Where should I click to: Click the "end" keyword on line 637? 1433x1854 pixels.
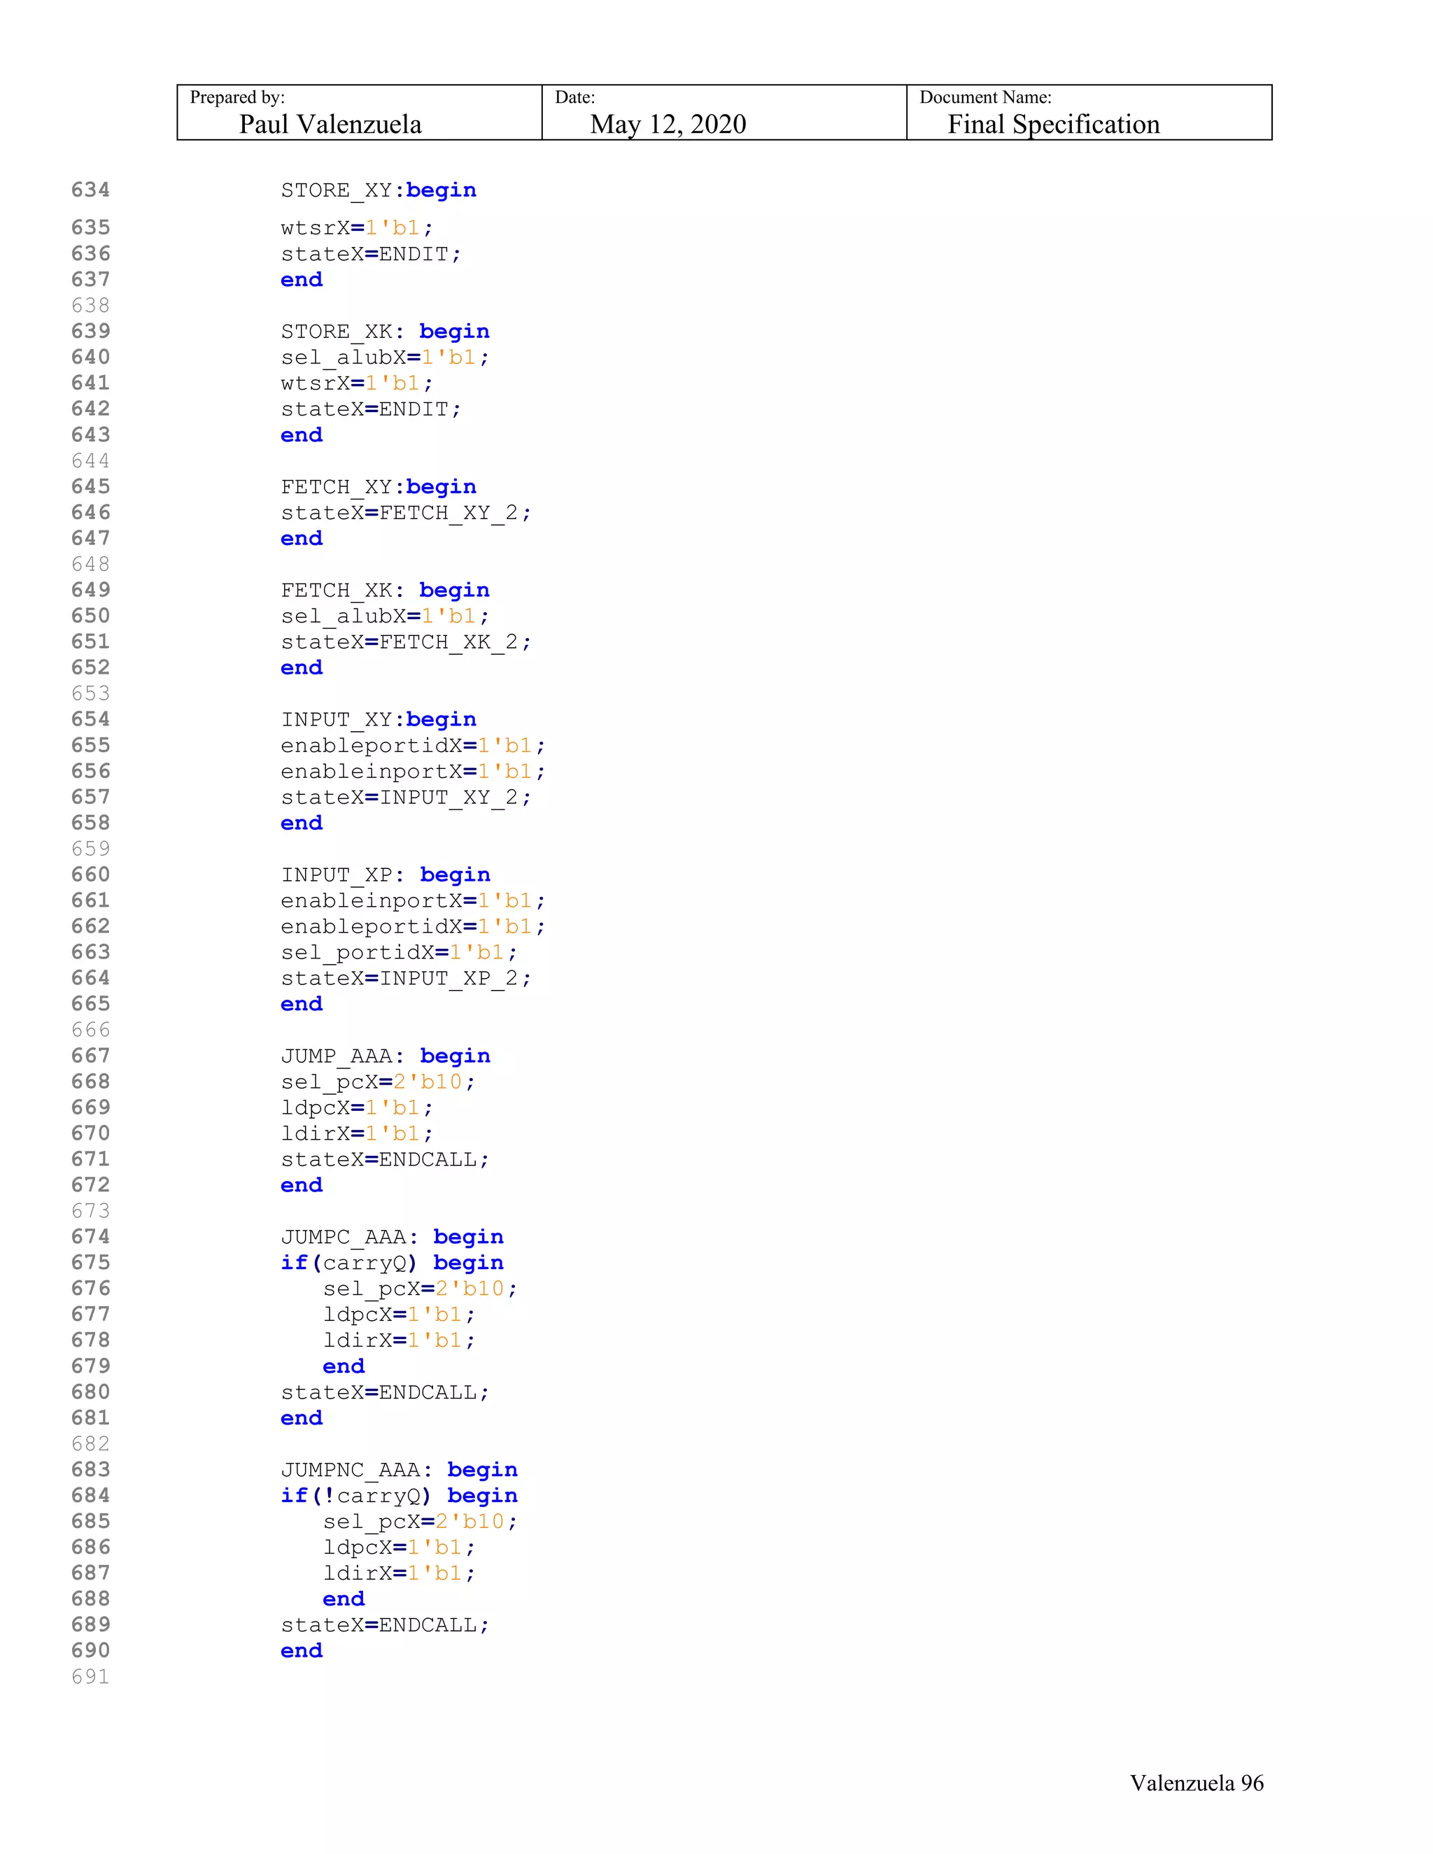302,279
